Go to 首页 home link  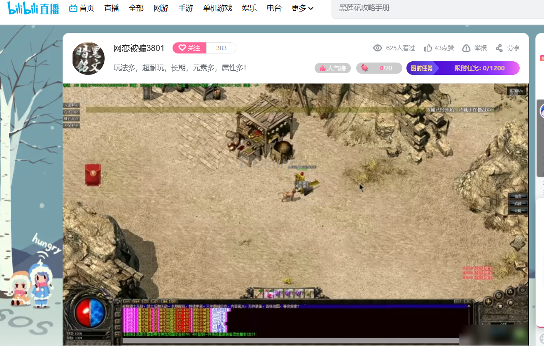tap(87, 8)
